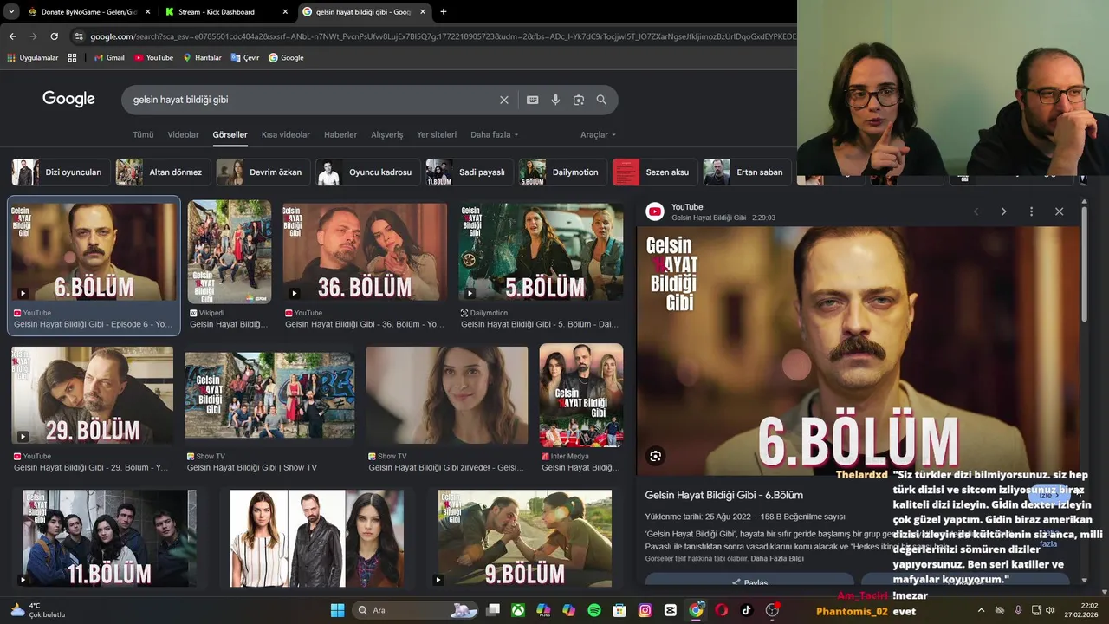1109x624 pixels.
Task: Open the three-dot menu in image preview
Action: pyautogui.click(x=1031, y=211)
